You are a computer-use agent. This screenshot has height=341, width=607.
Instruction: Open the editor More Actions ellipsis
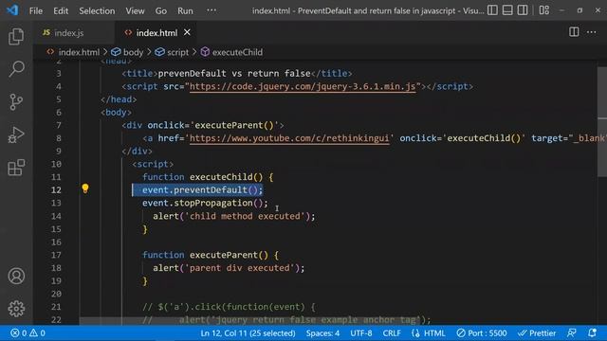[592, 32]
